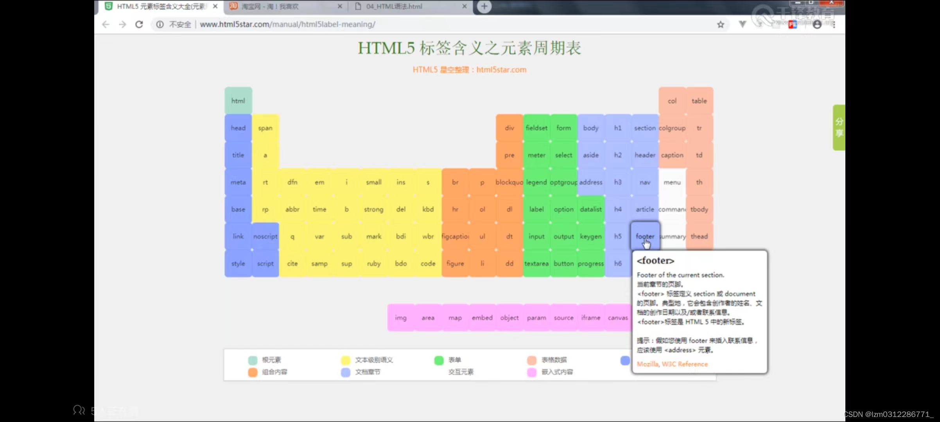Go forward with the browser forward arrow

[x=122, y=24]
